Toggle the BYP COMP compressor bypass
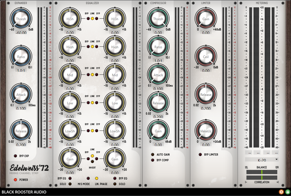 pos(153,160)
